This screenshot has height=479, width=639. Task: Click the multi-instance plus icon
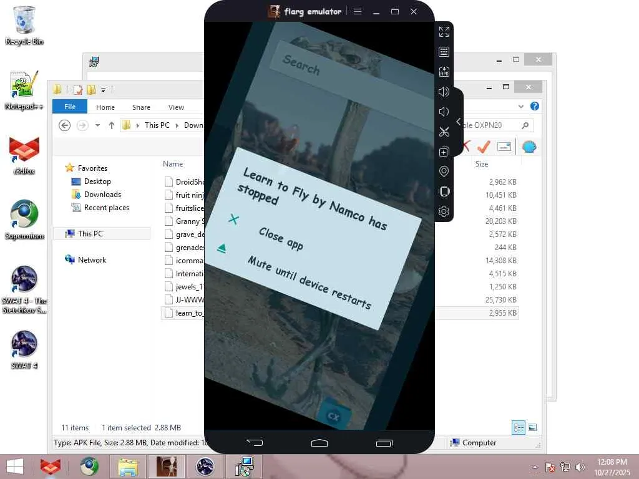[444, 152]
